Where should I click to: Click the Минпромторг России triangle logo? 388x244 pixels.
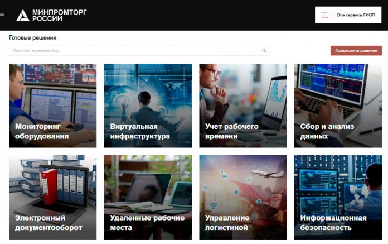[x=22, y=16]
